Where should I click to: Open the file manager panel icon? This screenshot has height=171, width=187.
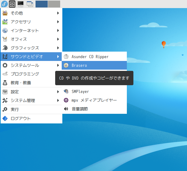12,4
